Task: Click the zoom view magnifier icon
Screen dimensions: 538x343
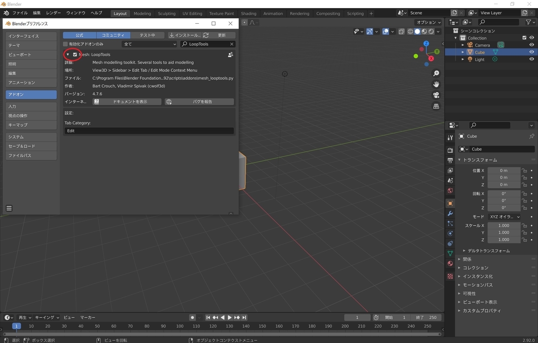Action: click(436, 73)
